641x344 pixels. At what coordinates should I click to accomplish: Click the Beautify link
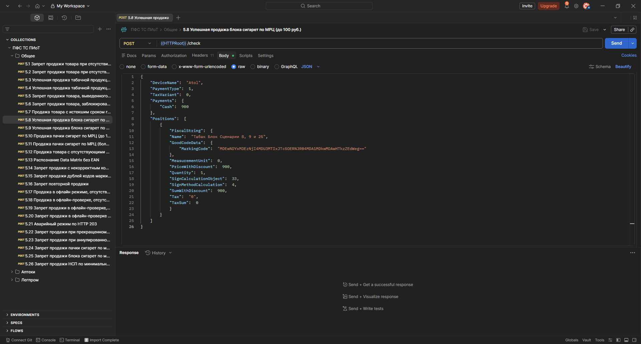click(623, 67)
